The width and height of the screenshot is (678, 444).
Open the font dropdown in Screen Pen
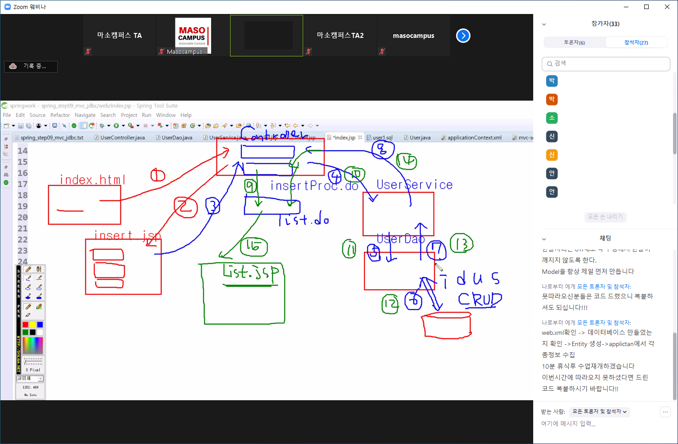(x=41, y=379)
